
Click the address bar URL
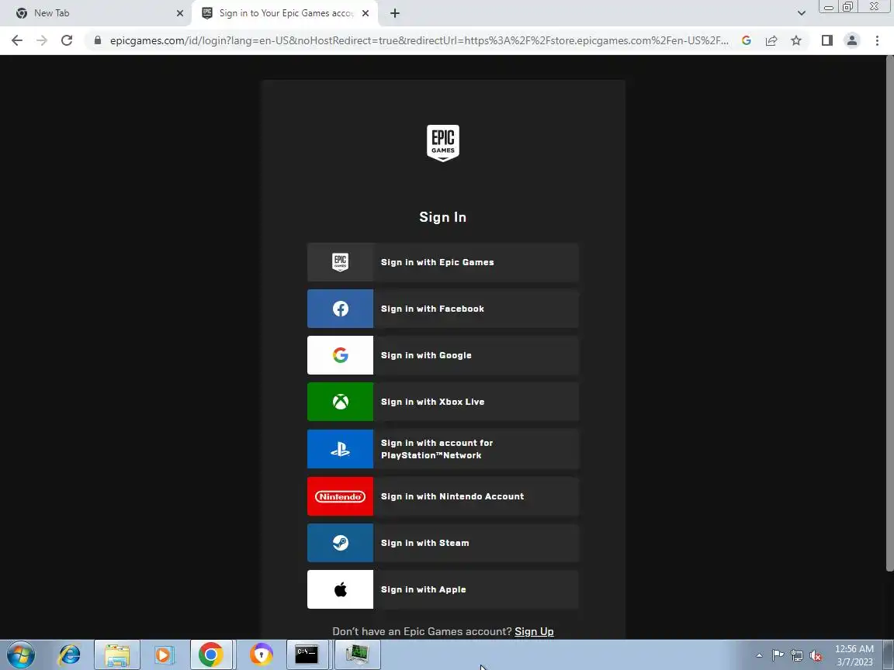click(x=419, y=40)
